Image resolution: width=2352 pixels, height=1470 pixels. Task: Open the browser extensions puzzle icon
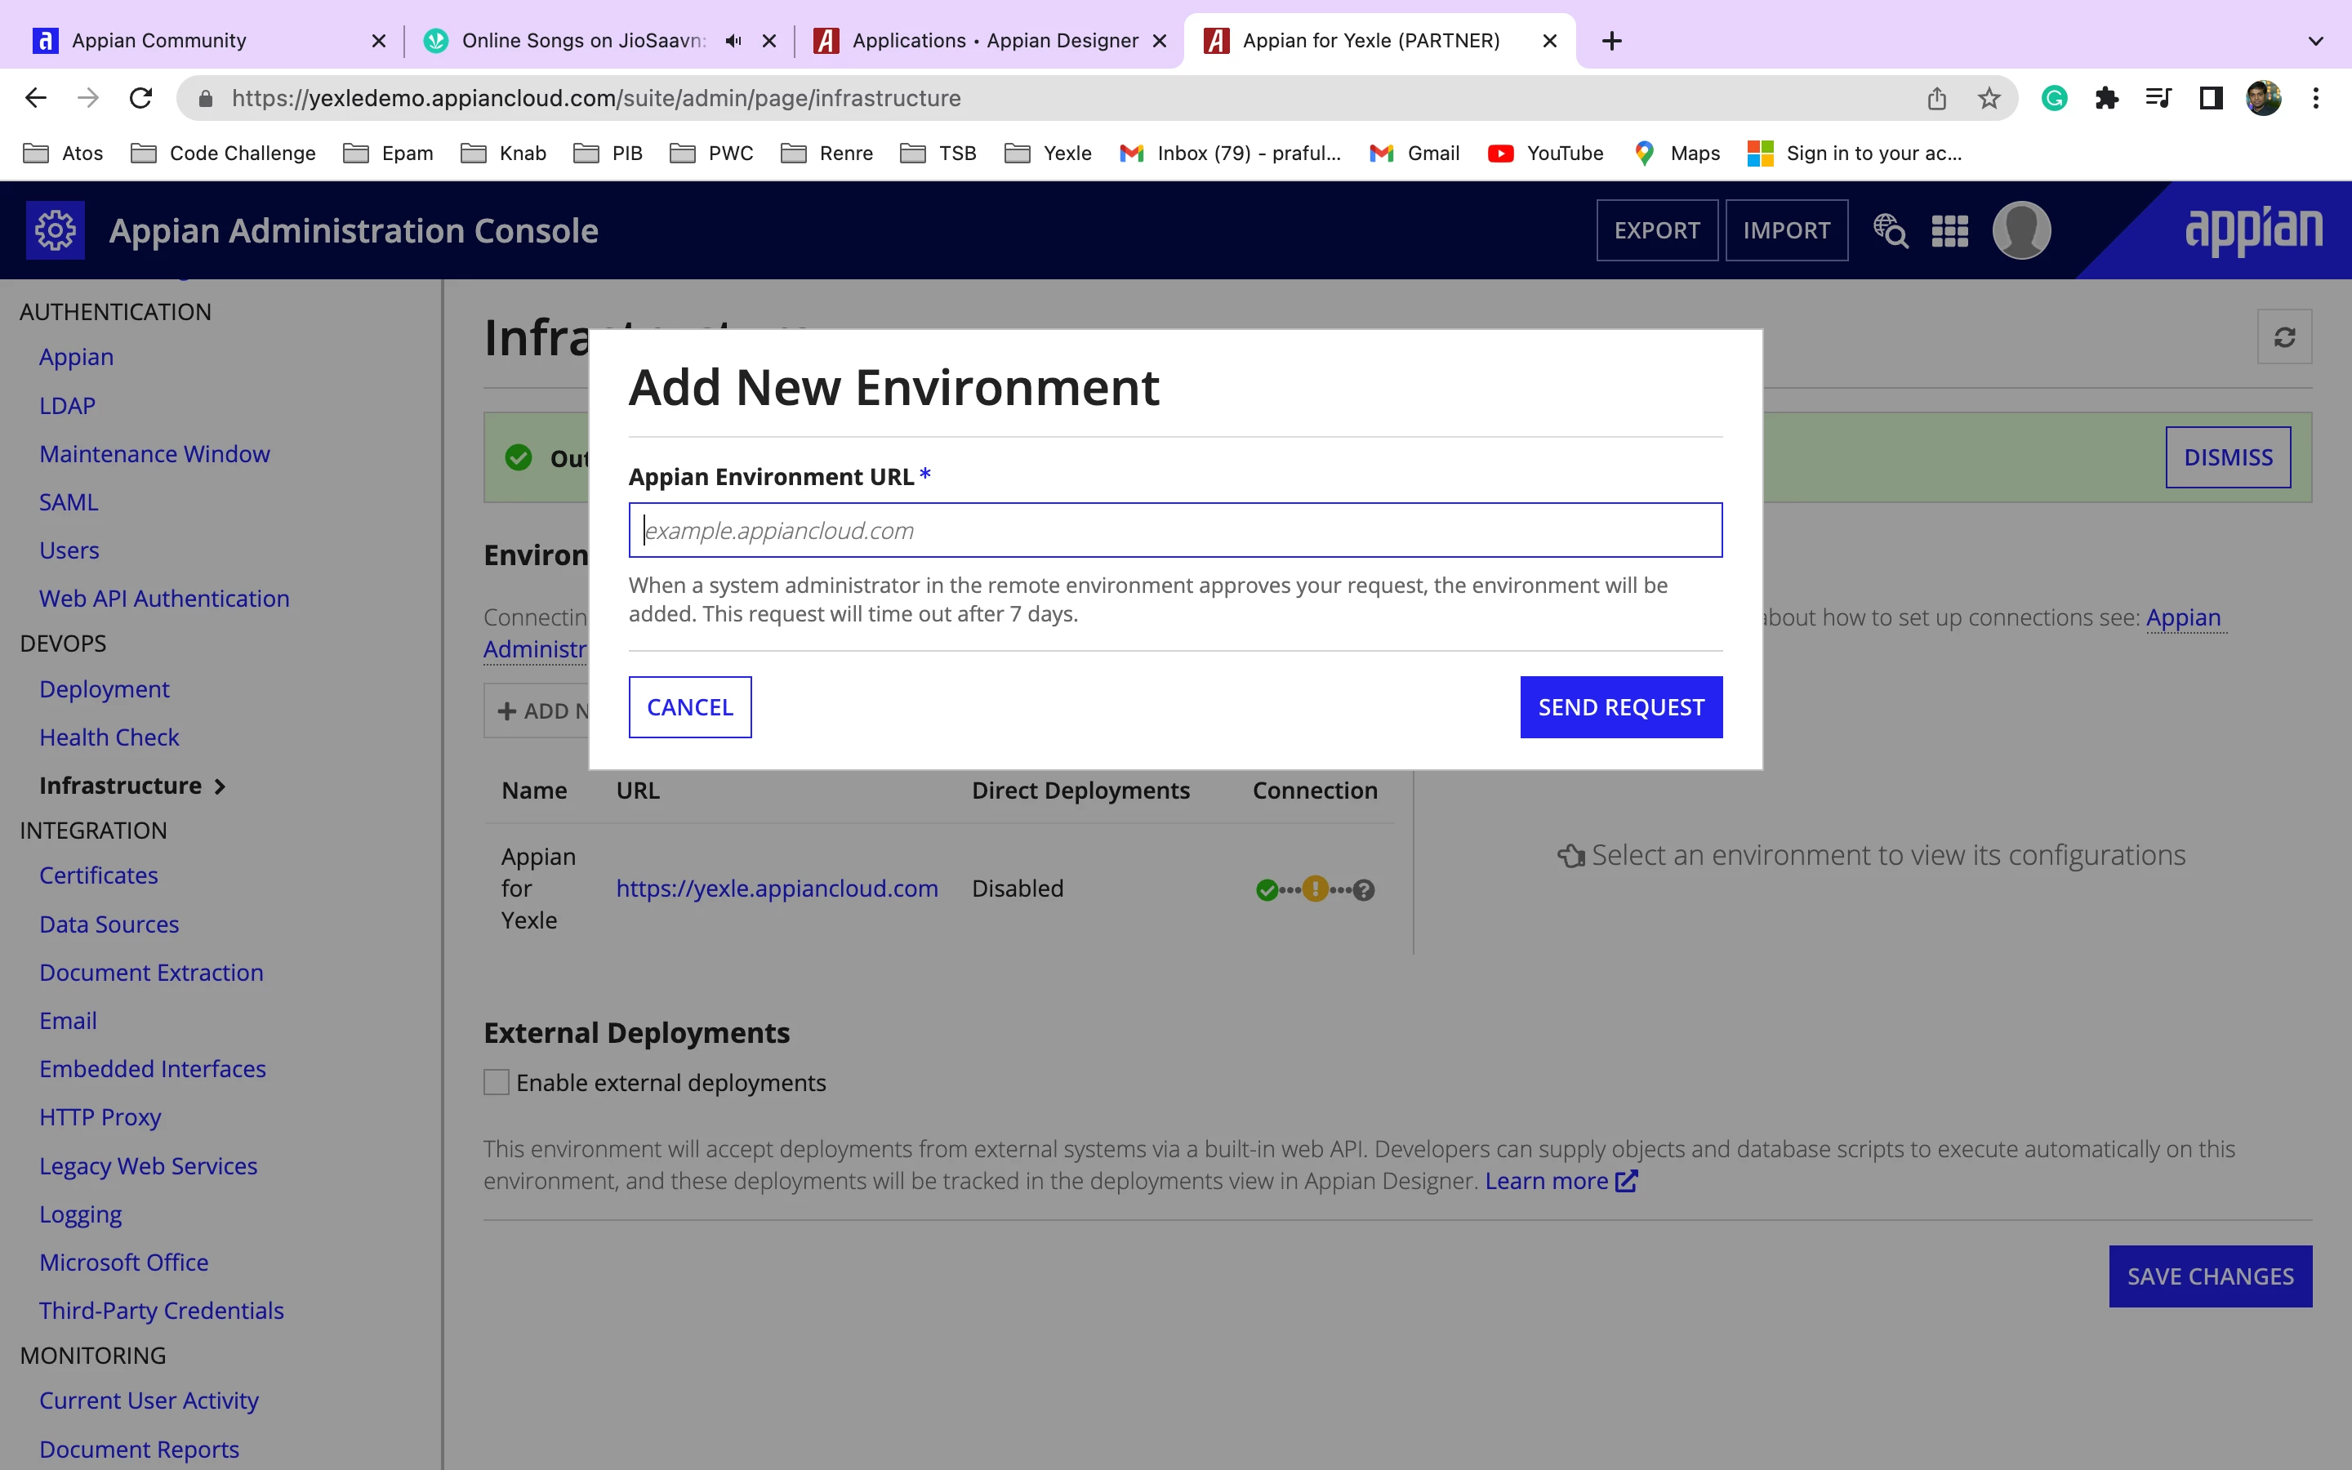[2106, 98]
